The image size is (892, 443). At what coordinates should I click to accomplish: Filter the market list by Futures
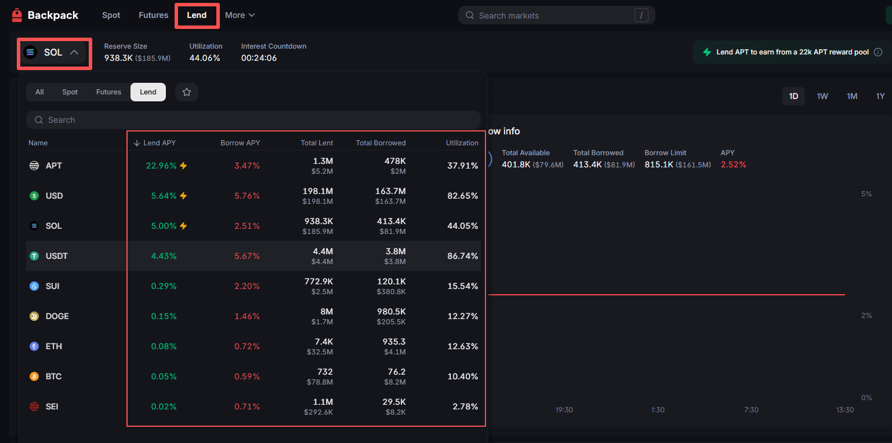tap(108, 92)
